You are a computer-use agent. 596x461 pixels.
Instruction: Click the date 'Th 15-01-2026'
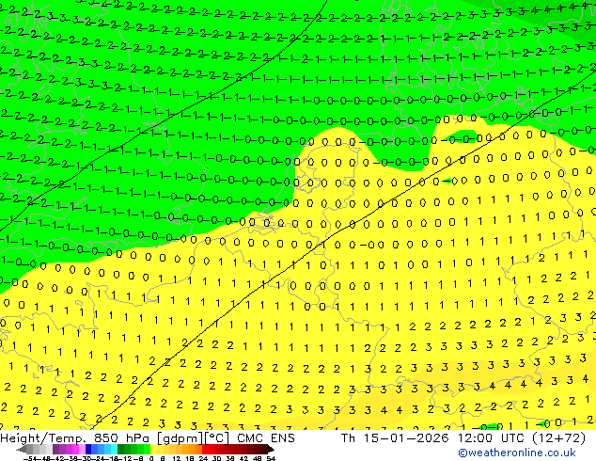coord(395,438)
